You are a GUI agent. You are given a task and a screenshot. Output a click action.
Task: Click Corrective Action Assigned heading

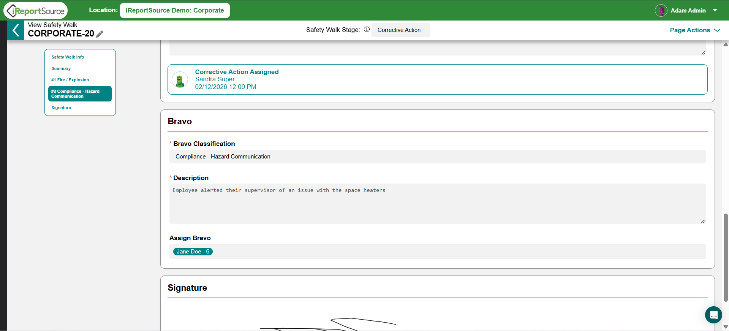(237, 72)
